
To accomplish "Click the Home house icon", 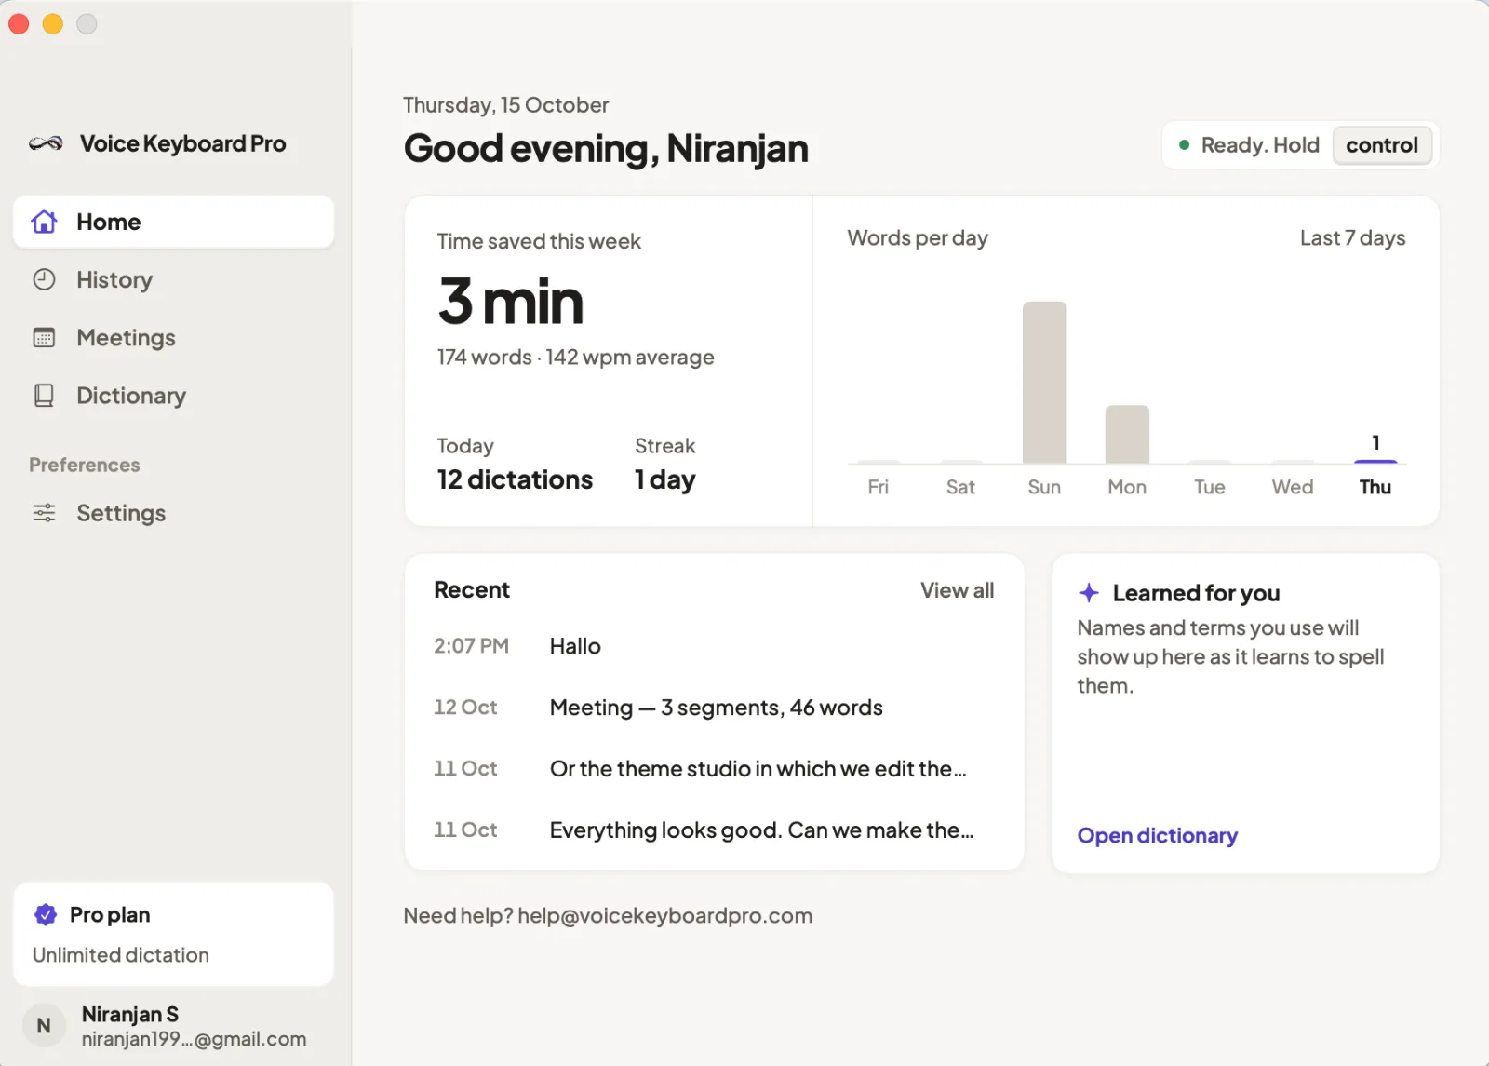I will [x=44, y=222].
